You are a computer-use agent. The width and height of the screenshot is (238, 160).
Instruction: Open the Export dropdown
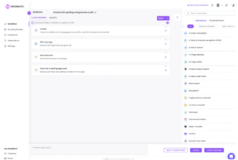click(163, 18)
